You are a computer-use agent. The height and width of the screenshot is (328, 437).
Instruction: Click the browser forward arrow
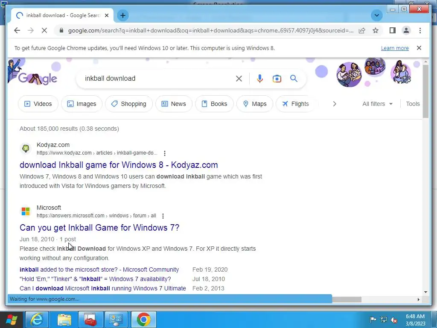coord(31,30)
